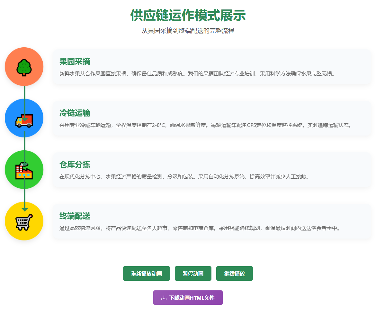This screenshot has height=310, width=375.
Task: Click the download arrow icon on purple button
Action: (164, 298)
